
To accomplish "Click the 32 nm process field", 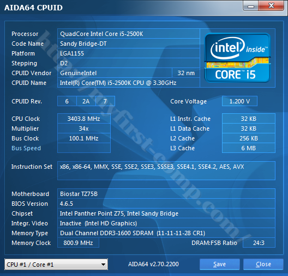I will point(186,73).
